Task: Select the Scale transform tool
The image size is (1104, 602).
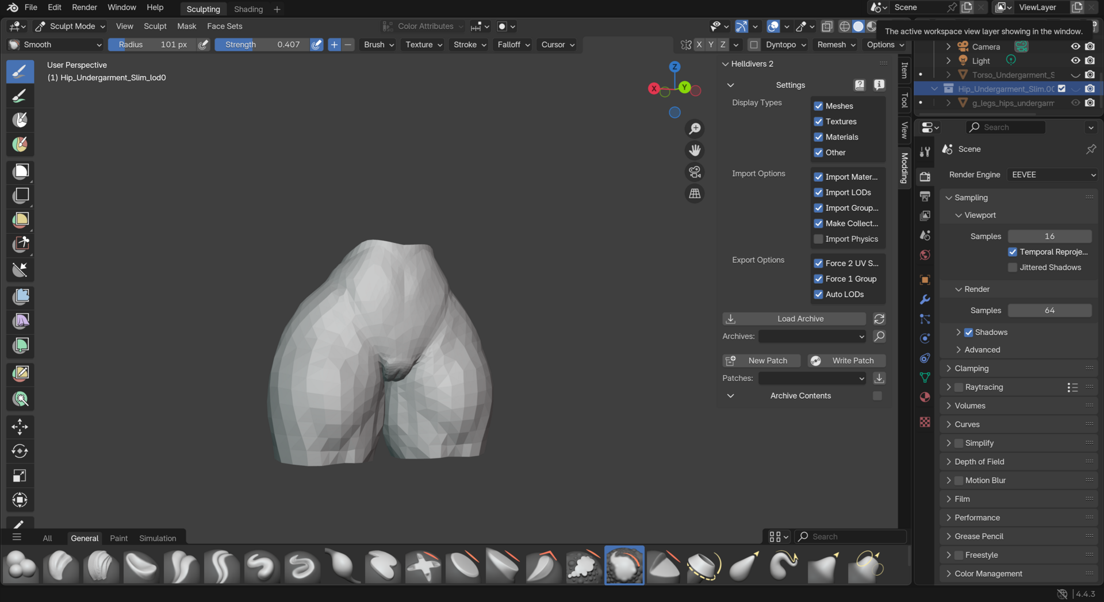Action: [20, 476]
